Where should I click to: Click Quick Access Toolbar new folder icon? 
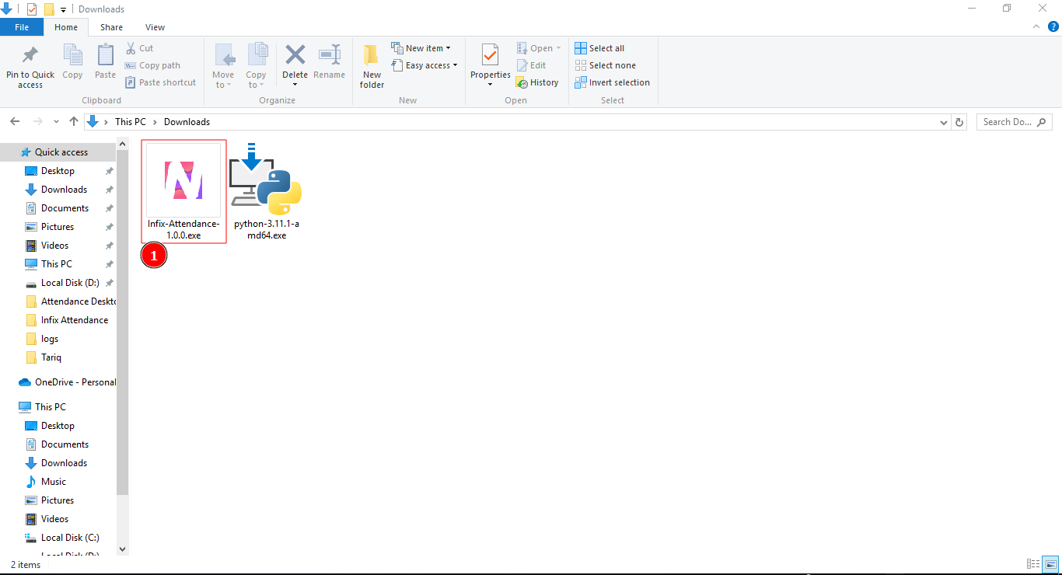49,9
